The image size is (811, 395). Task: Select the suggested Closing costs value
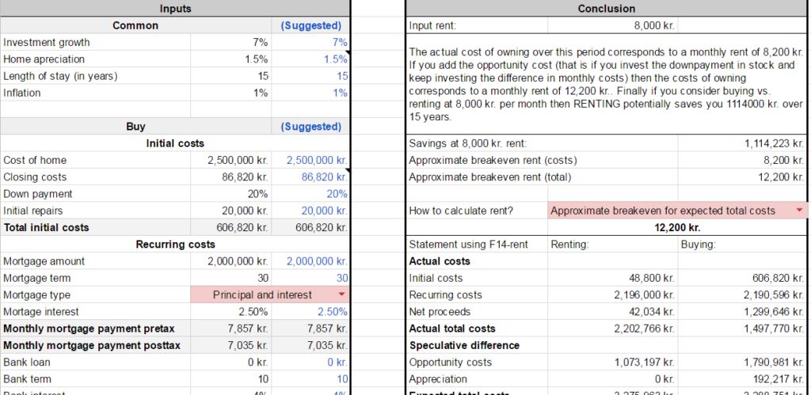click(x=310, y=177)
